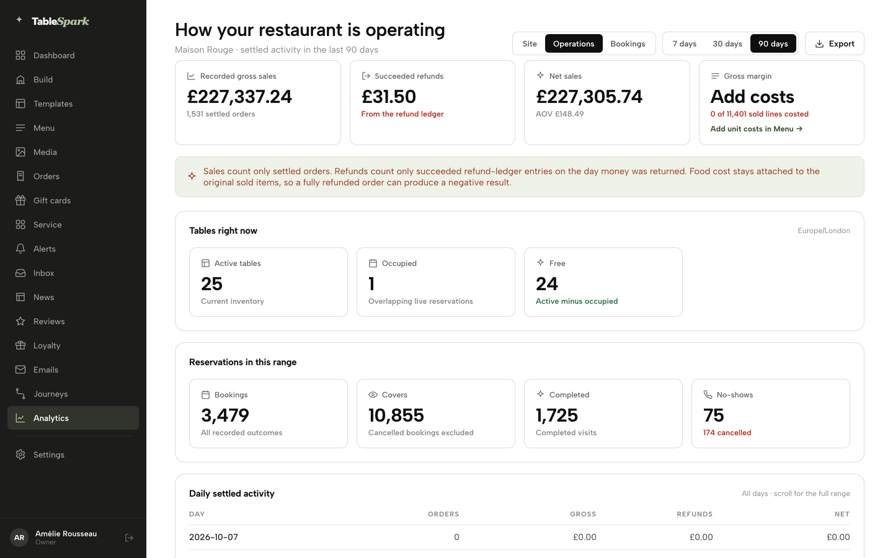Click the Gift cards present icon
The height and width of the screenshot is (558, 893).
(x=20, y=200)
